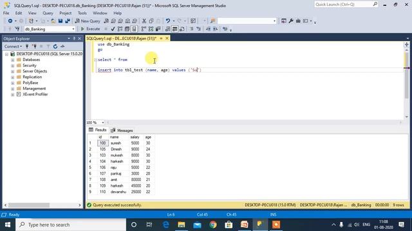Open the File menu
Viewport: 412px width, 231px height.
[6, 13]
